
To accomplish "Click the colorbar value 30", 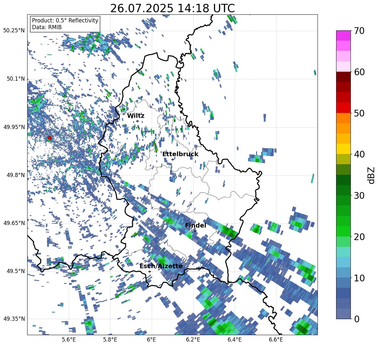I will click(x=359, y=196).
